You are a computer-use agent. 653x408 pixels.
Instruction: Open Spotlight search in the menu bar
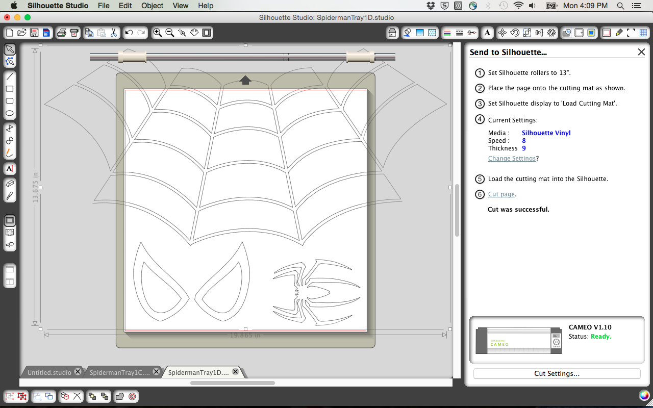point(620,6)
